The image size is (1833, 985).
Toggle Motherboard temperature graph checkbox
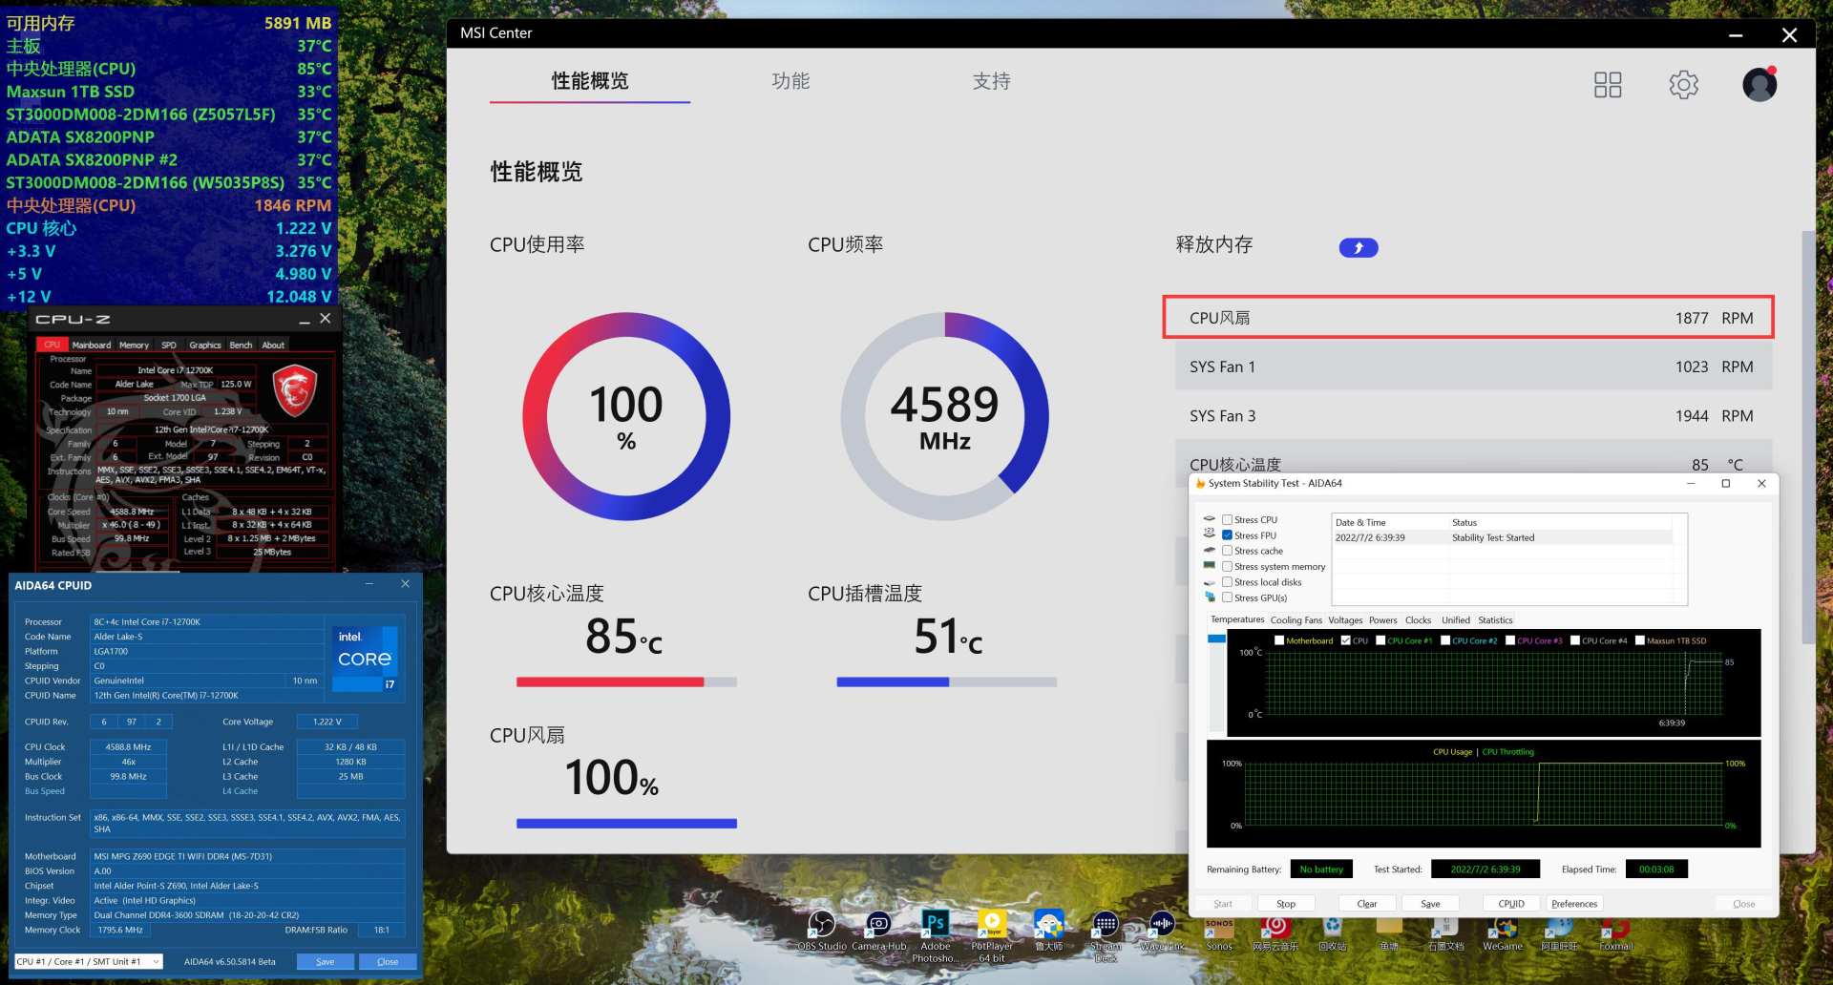[1279, 640]
